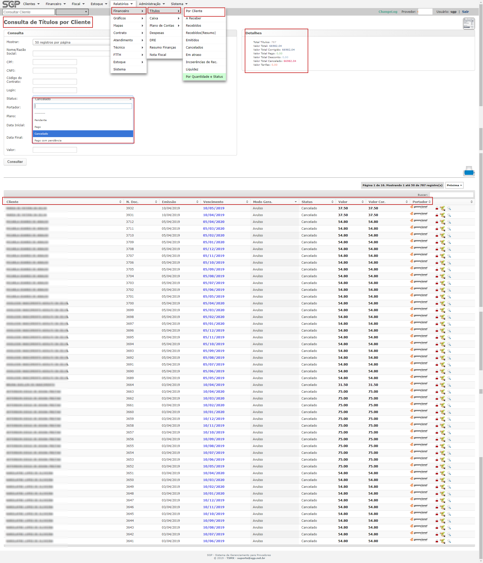Sort the table by Vencimento column
Viewport: 483px width, 563px height.
(x=225, y=202)
